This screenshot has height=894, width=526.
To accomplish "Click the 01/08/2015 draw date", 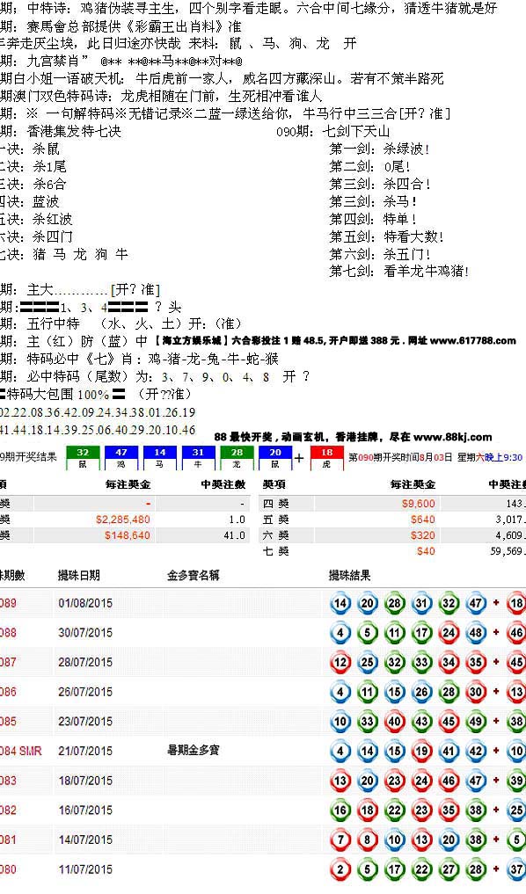I will pos(85,603).
